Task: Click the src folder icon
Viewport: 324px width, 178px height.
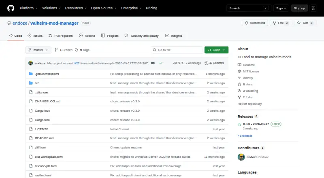Action: (x=31, y=83)
